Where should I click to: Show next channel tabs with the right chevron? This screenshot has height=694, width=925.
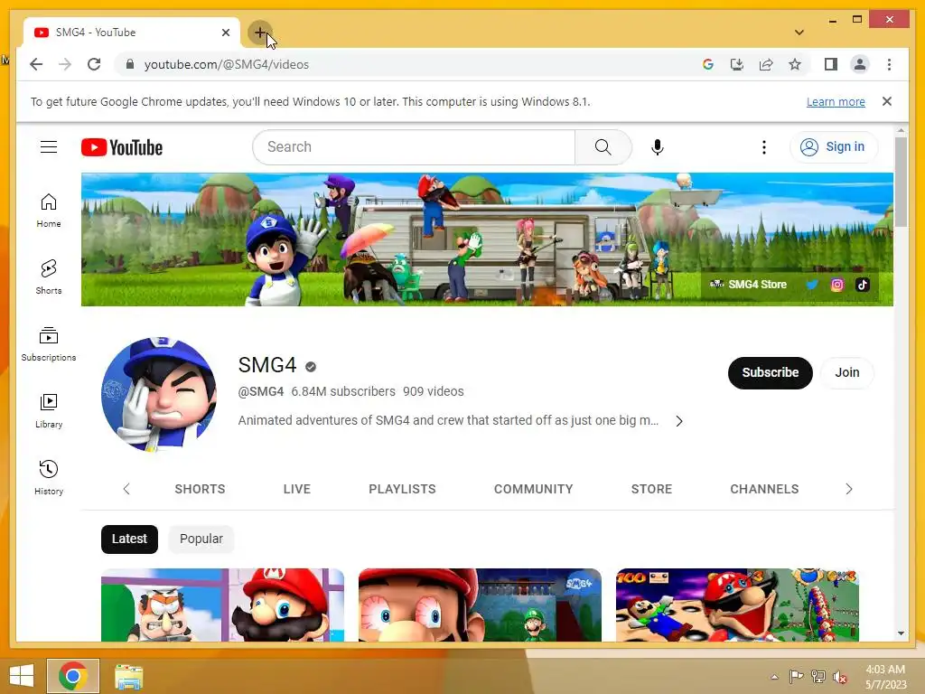click(x=848, y=489)
